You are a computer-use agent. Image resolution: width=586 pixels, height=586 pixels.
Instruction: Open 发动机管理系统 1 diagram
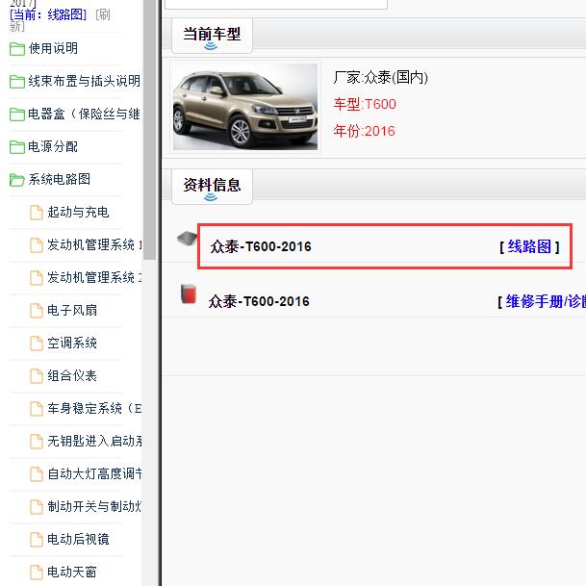coord(94,244)
